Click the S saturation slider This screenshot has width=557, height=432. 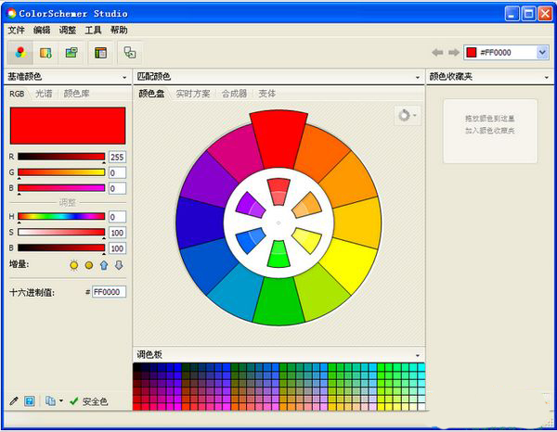[x=61, y=233]
